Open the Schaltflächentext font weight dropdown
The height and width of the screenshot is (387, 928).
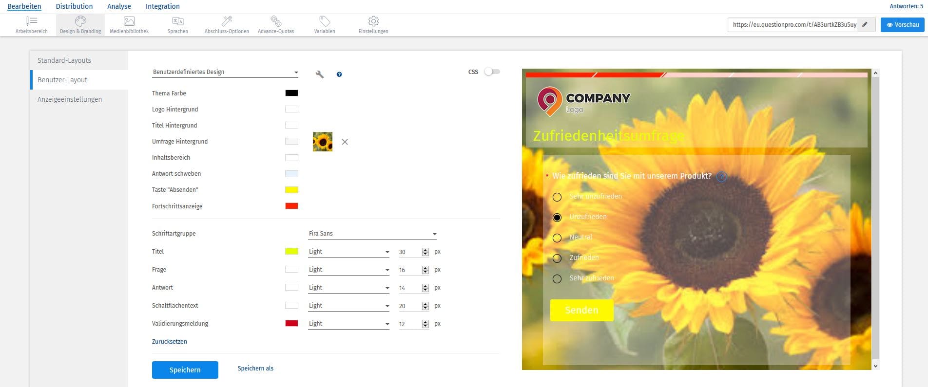click(348, 306)
